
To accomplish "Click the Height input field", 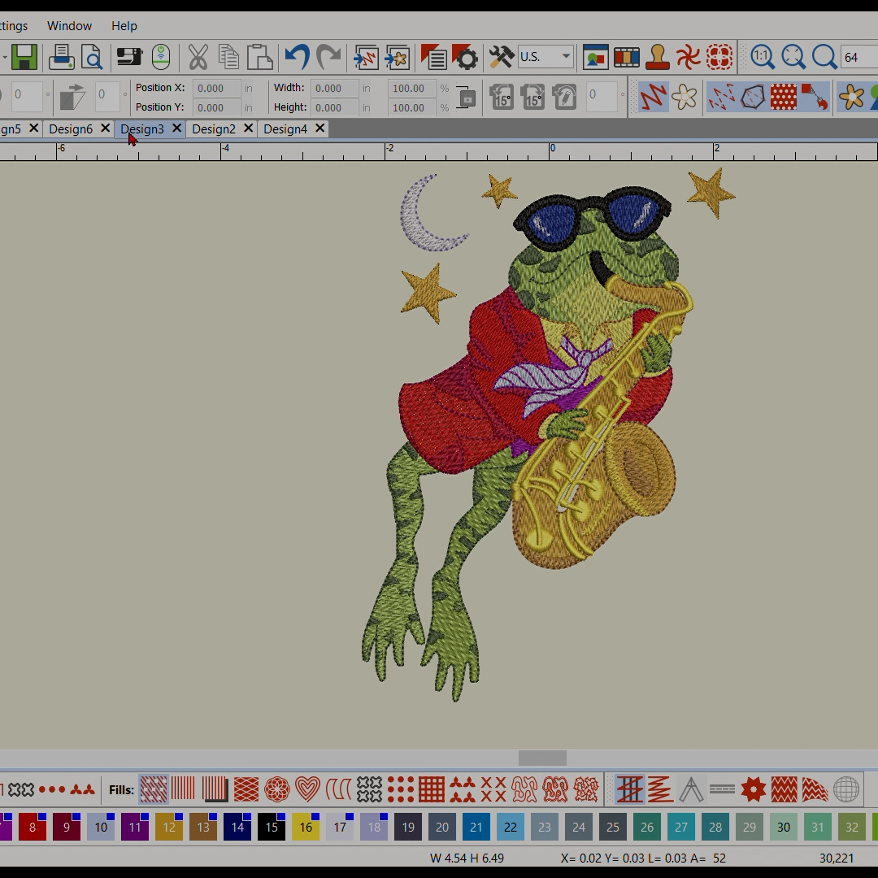I will point(334,107).
